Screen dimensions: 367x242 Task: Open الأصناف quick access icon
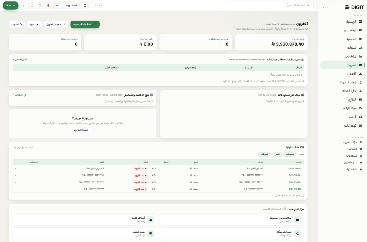click(361, 149)
